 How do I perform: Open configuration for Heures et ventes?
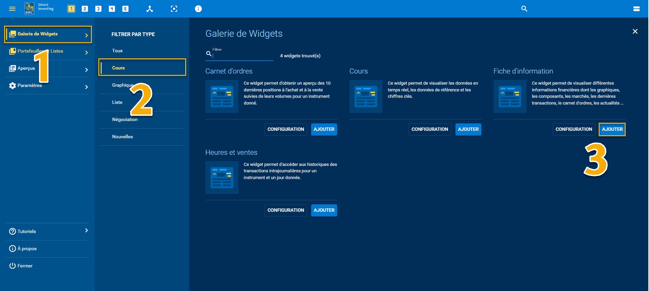click(x=286, y=210)
